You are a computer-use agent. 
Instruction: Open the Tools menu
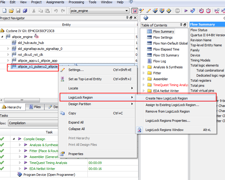tap(92, 2)
